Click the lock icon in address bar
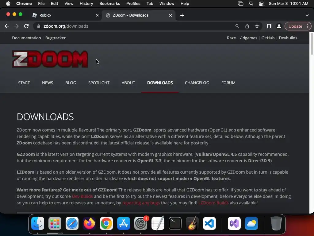The image size is (314, 236). (x=39, y=26)
